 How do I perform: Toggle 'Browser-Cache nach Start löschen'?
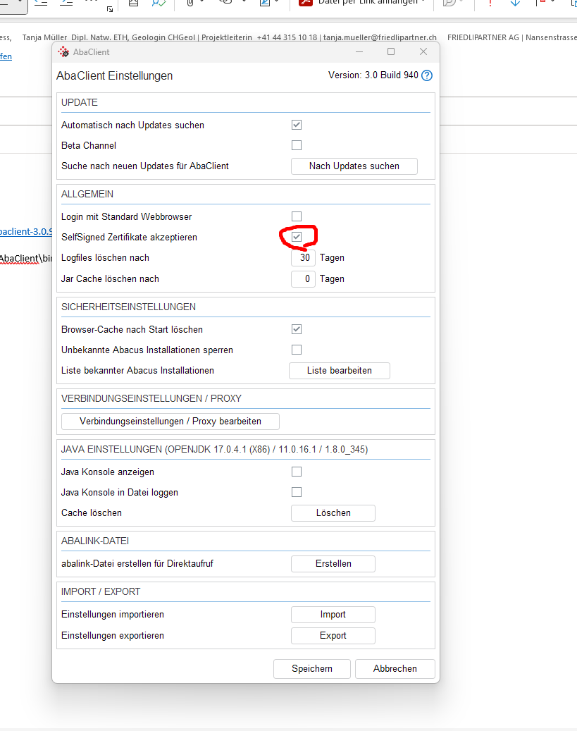(297, 329)
